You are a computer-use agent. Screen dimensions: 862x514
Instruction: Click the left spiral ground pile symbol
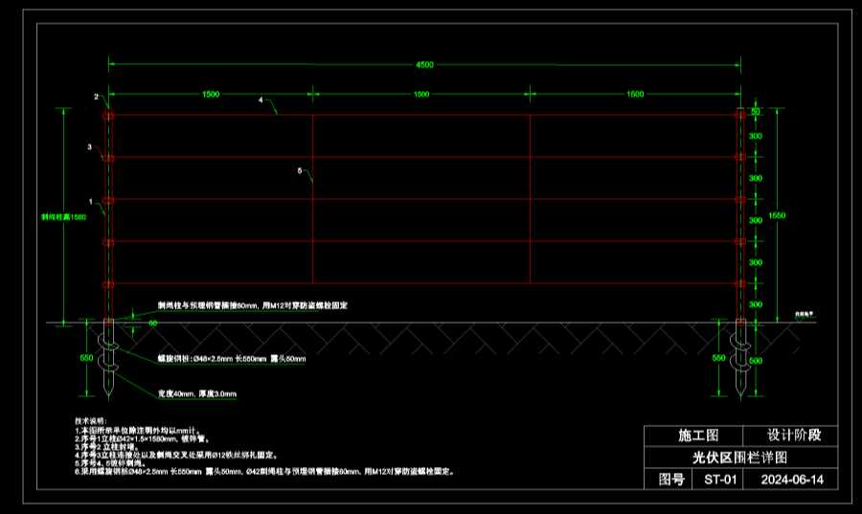click(108, 359)
